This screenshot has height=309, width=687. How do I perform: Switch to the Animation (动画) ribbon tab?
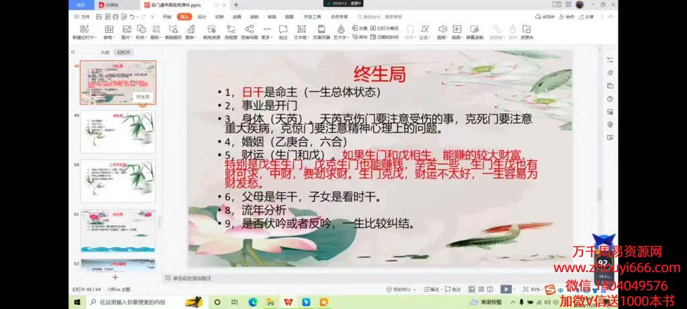pyautogui.click(x=237, y=16)
